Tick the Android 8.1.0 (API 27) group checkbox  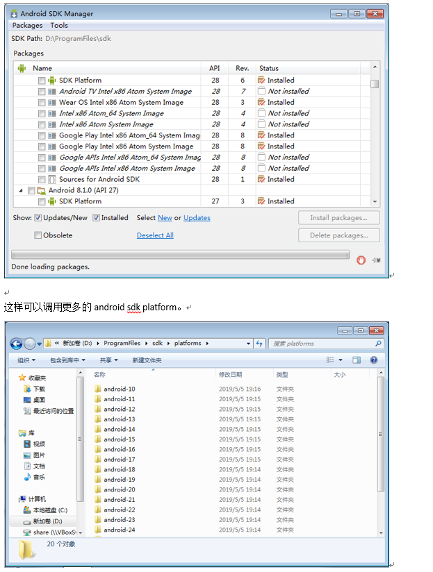(x=31, y=190)
